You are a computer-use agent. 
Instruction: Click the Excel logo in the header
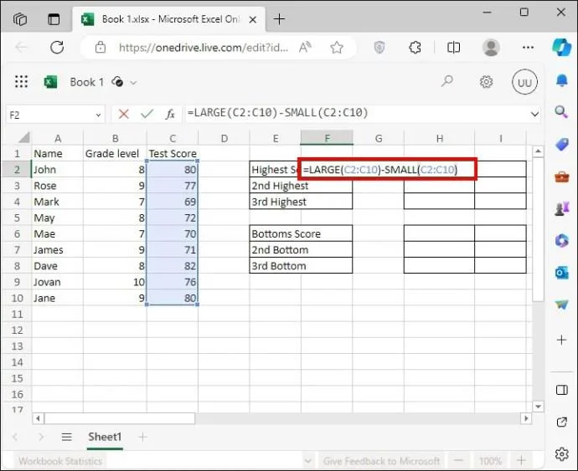(x=50, y=81)
